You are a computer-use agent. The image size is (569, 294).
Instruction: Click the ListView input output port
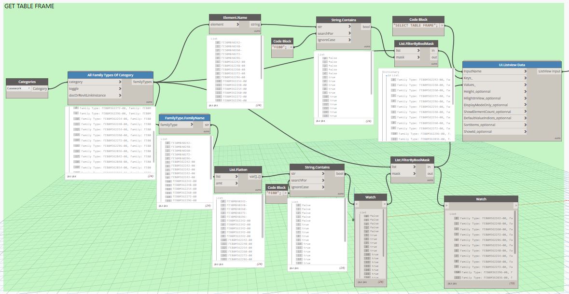click(549, 71)
